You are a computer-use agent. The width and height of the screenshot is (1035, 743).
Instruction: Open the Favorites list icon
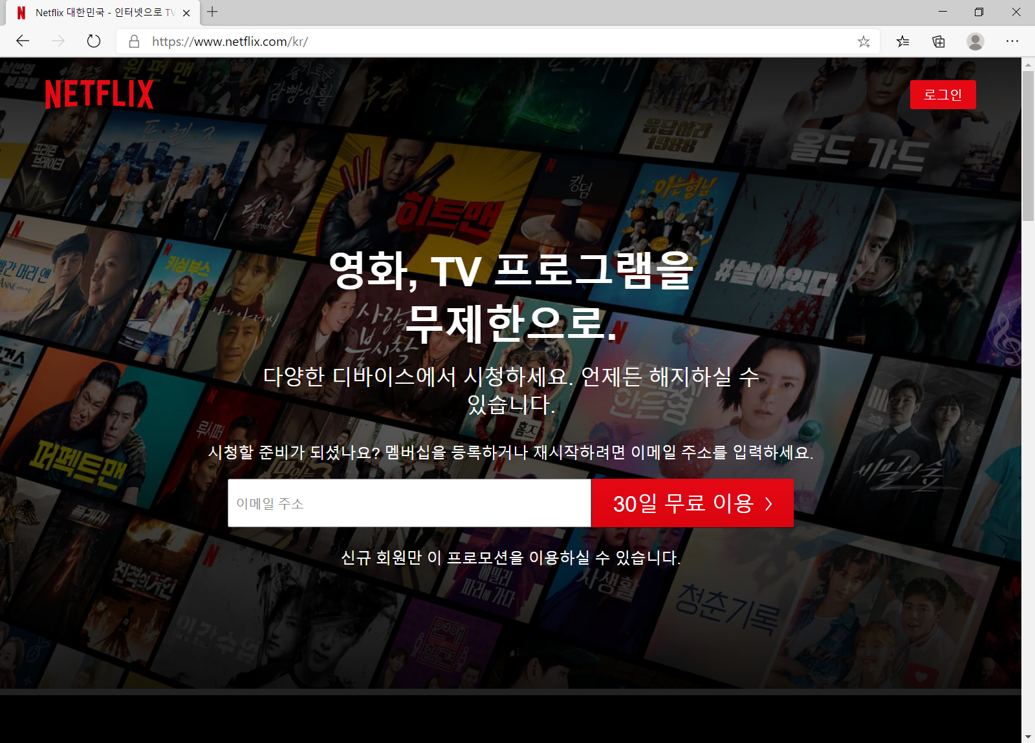click(902, 41)
